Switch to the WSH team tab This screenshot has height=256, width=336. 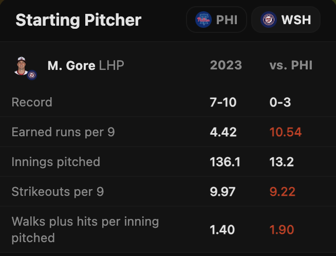click(x=286, y=20)
